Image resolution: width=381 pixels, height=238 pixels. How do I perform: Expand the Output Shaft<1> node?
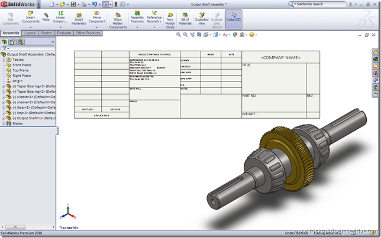pos(3,118)
